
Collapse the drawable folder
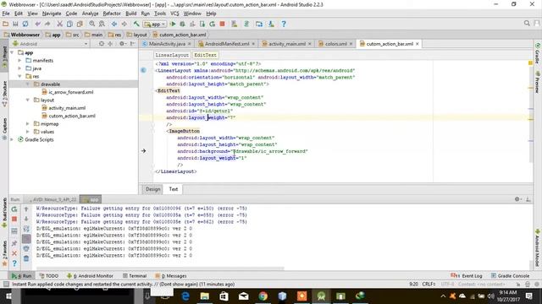point(28,84)
